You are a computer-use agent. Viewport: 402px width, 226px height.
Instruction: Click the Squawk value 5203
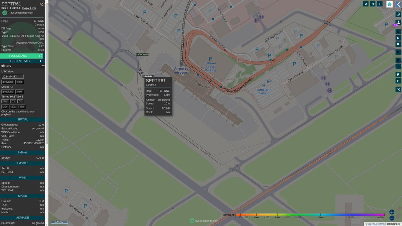[x=41, y=50]
